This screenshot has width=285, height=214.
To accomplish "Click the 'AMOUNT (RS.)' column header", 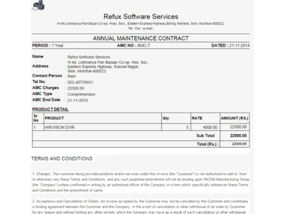I will pos(235,118).
